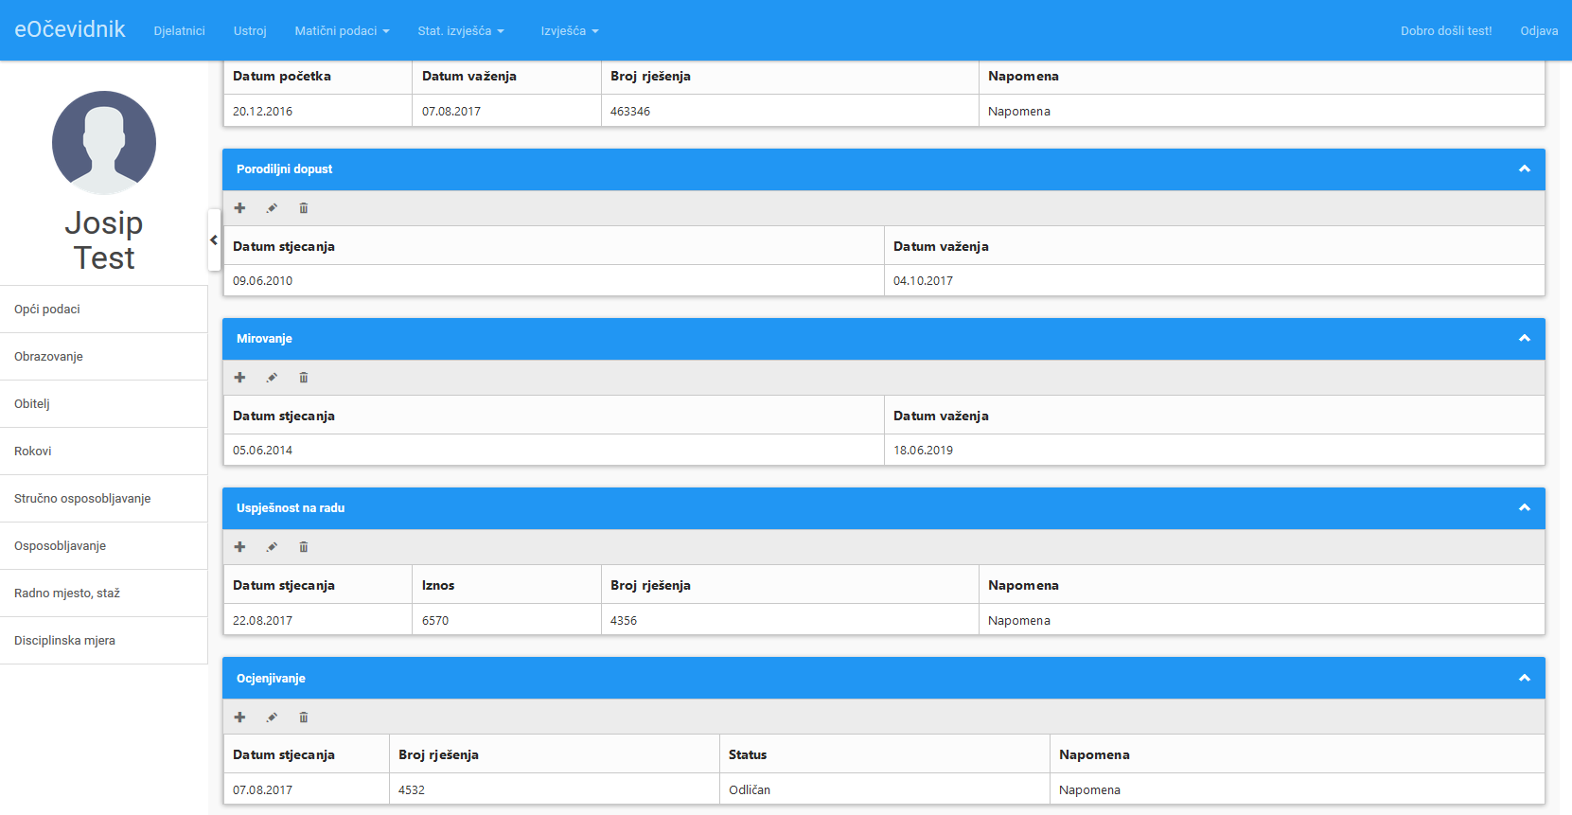Select the row with start date 20.12.2016
Viewport: 1572px width, 815px height.
point(884,111)
